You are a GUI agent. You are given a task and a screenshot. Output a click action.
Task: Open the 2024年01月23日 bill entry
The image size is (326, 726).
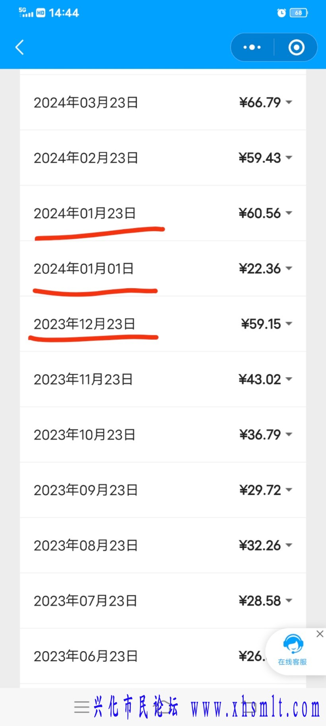(x=163, y=213)
